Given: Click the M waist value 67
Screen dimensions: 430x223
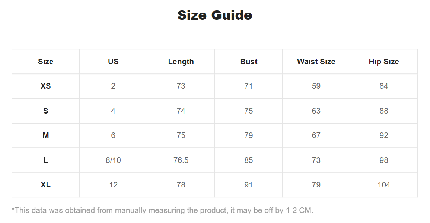Looking at the screenshot, I should tap(316, 135).
